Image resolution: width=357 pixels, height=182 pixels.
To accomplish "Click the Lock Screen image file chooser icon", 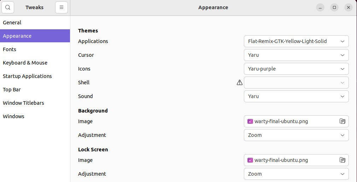I will pos(342,160).
